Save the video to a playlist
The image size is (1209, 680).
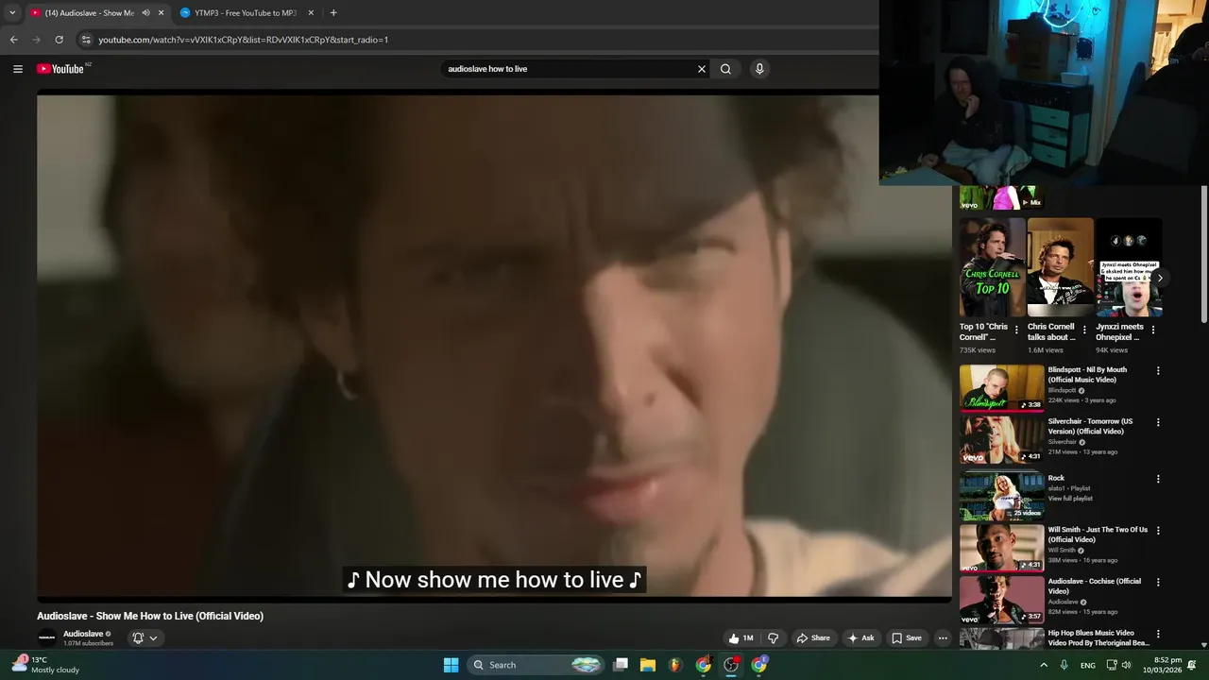point(907,638)
